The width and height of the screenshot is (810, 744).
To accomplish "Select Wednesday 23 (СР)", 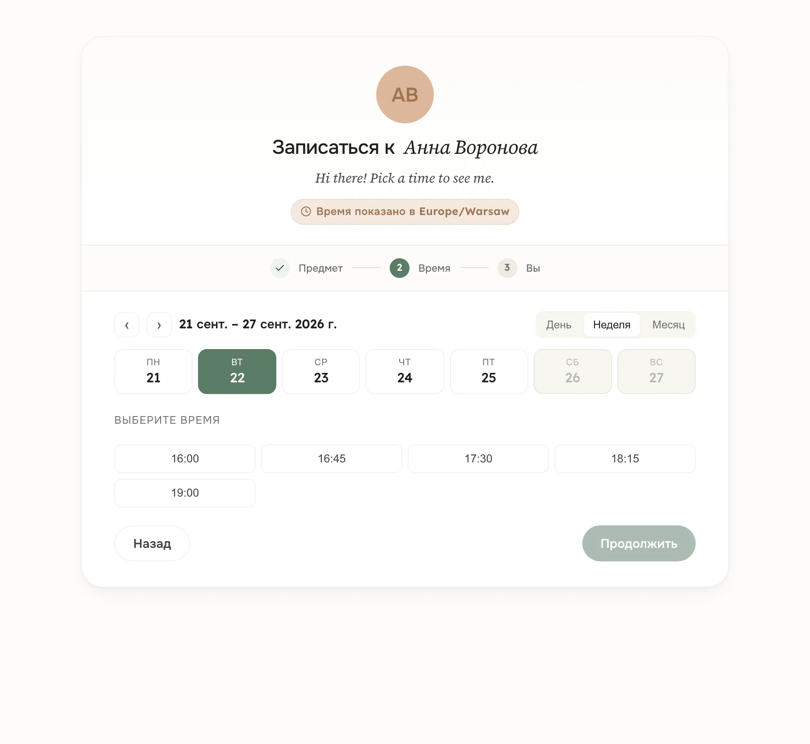I will [x=321, y=372].
